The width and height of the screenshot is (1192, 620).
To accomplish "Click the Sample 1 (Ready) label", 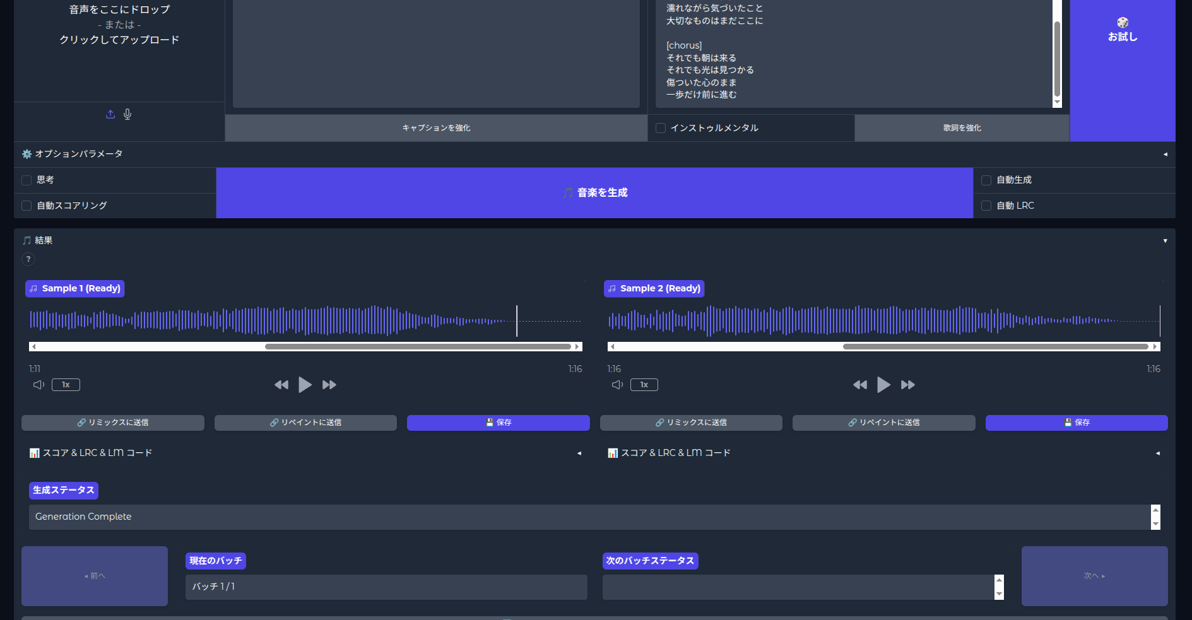I will 75,288.
